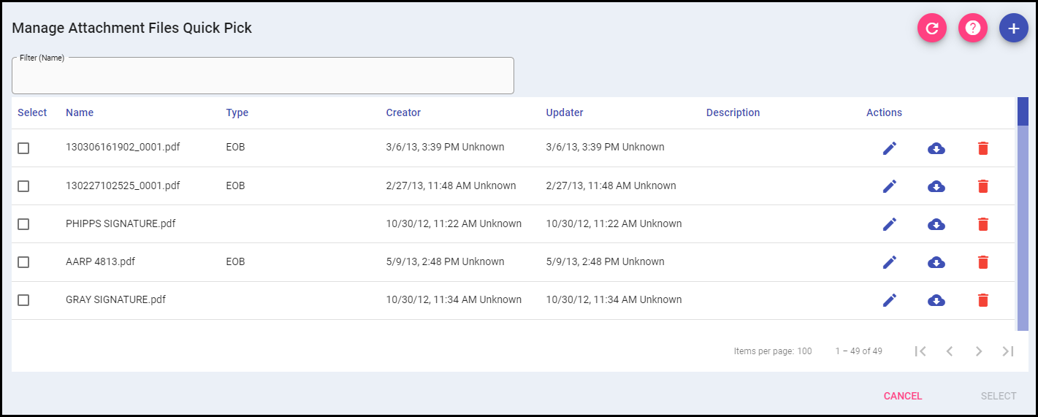Download the PHIPPS SIGNATURE.pdf file
Viewport: 1038px width, 417px height.
(936, 224)
